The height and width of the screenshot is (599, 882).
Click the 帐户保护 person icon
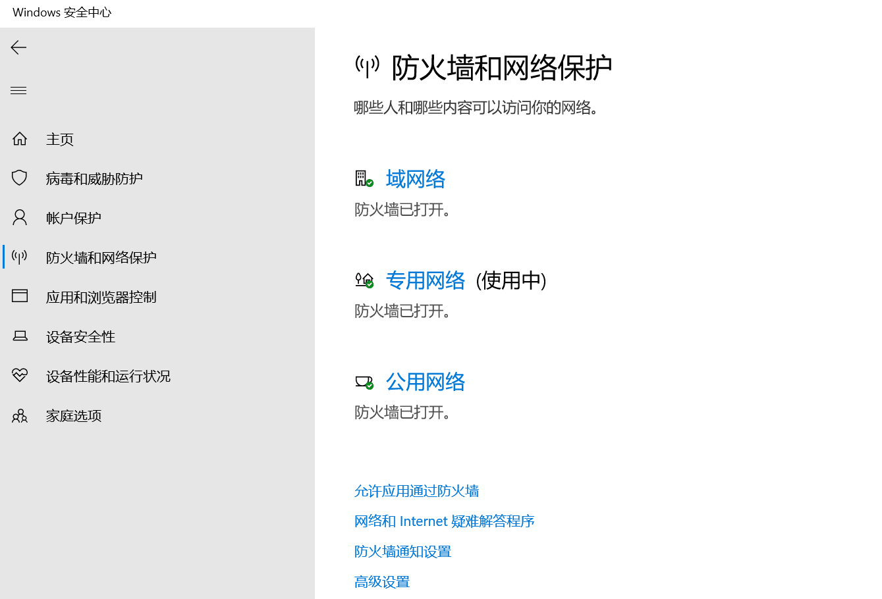[19, 217]
